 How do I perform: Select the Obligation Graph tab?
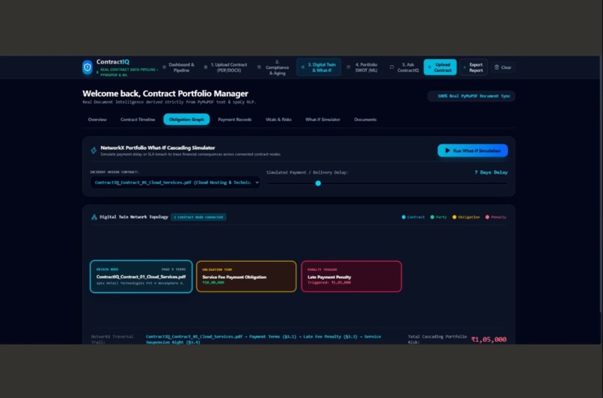pyautogui.click(x=186, y=120)
